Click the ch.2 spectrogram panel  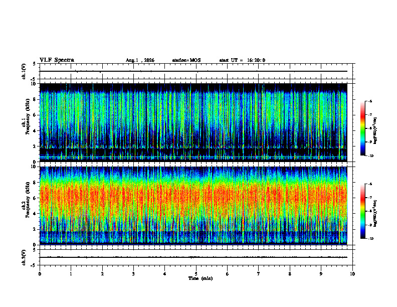click(193, 206)
